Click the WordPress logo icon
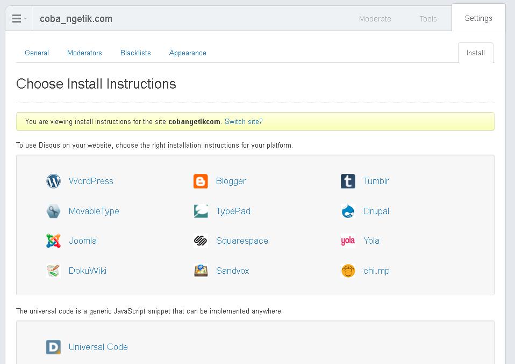 click(53, 181)
